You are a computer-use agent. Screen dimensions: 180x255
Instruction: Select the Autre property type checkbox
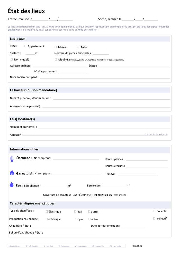pyautogui.click(x=78, y=47)
